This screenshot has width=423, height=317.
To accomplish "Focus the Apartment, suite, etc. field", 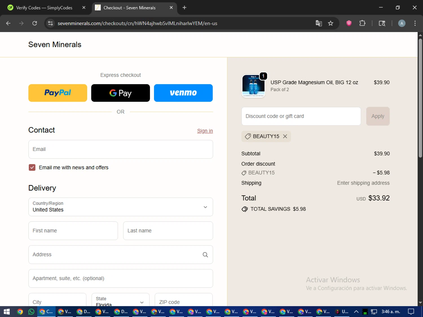I will point(121,278).
